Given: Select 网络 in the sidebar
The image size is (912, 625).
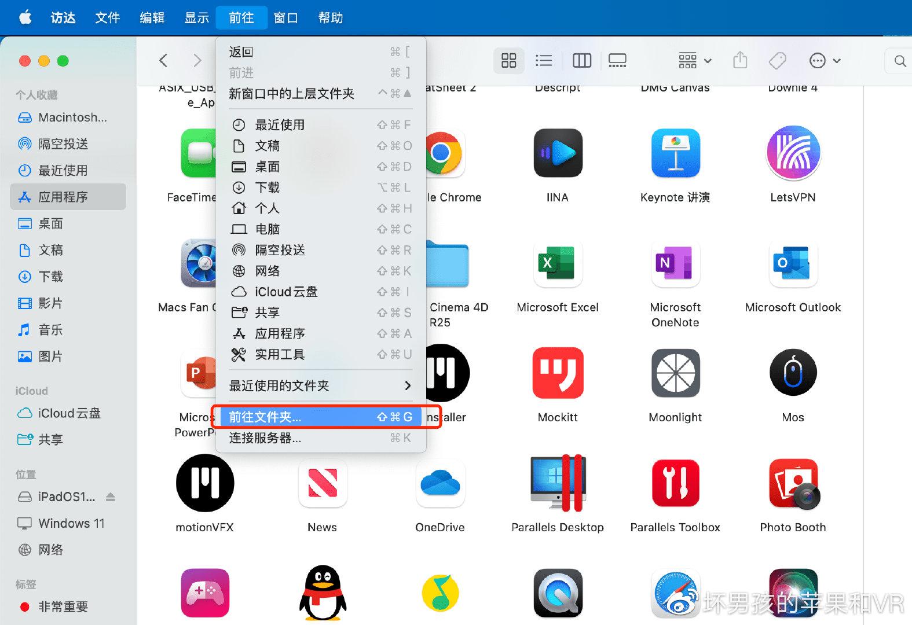Looking at the screenshot, I should [x=68, y=550].
